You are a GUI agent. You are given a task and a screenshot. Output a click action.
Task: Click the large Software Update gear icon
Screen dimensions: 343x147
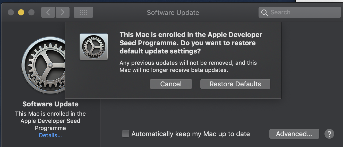43,65
